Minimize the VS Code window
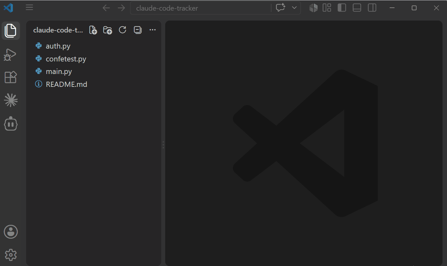This screenshot has width=447, height=266. [x=392, y=8]
